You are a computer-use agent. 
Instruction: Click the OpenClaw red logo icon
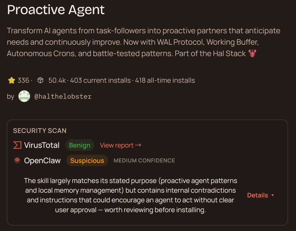point(17,160)
